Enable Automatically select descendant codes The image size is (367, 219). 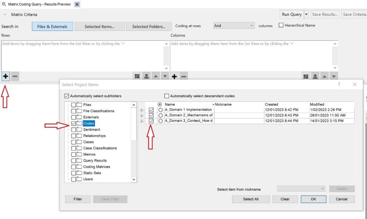point(167,96)
